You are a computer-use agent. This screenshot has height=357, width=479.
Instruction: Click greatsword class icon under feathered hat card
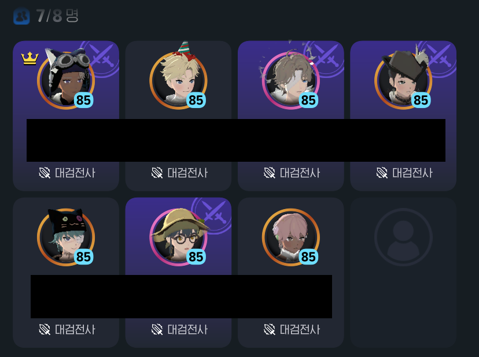coord(382,173)
